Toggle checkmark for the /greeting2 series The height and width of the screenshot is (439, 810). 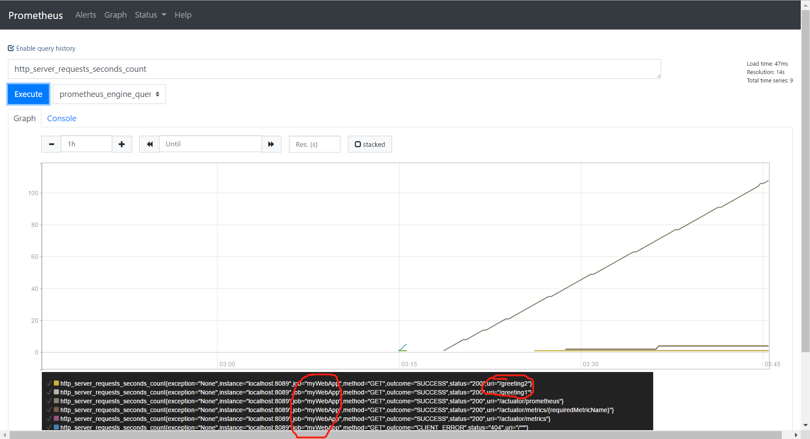[49, 383]
